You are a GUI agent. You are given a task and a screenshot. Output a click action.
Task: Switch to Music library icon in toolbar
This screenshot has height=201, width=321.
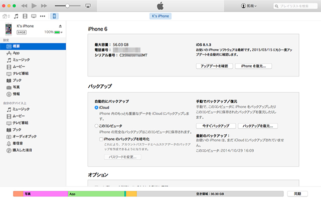coord(16,16)
